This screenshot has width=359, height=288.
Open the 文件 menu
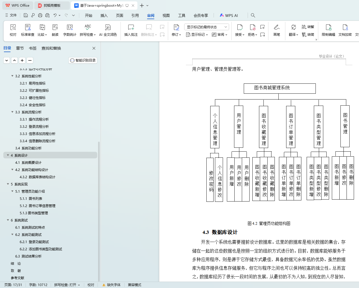coord(11,15)
